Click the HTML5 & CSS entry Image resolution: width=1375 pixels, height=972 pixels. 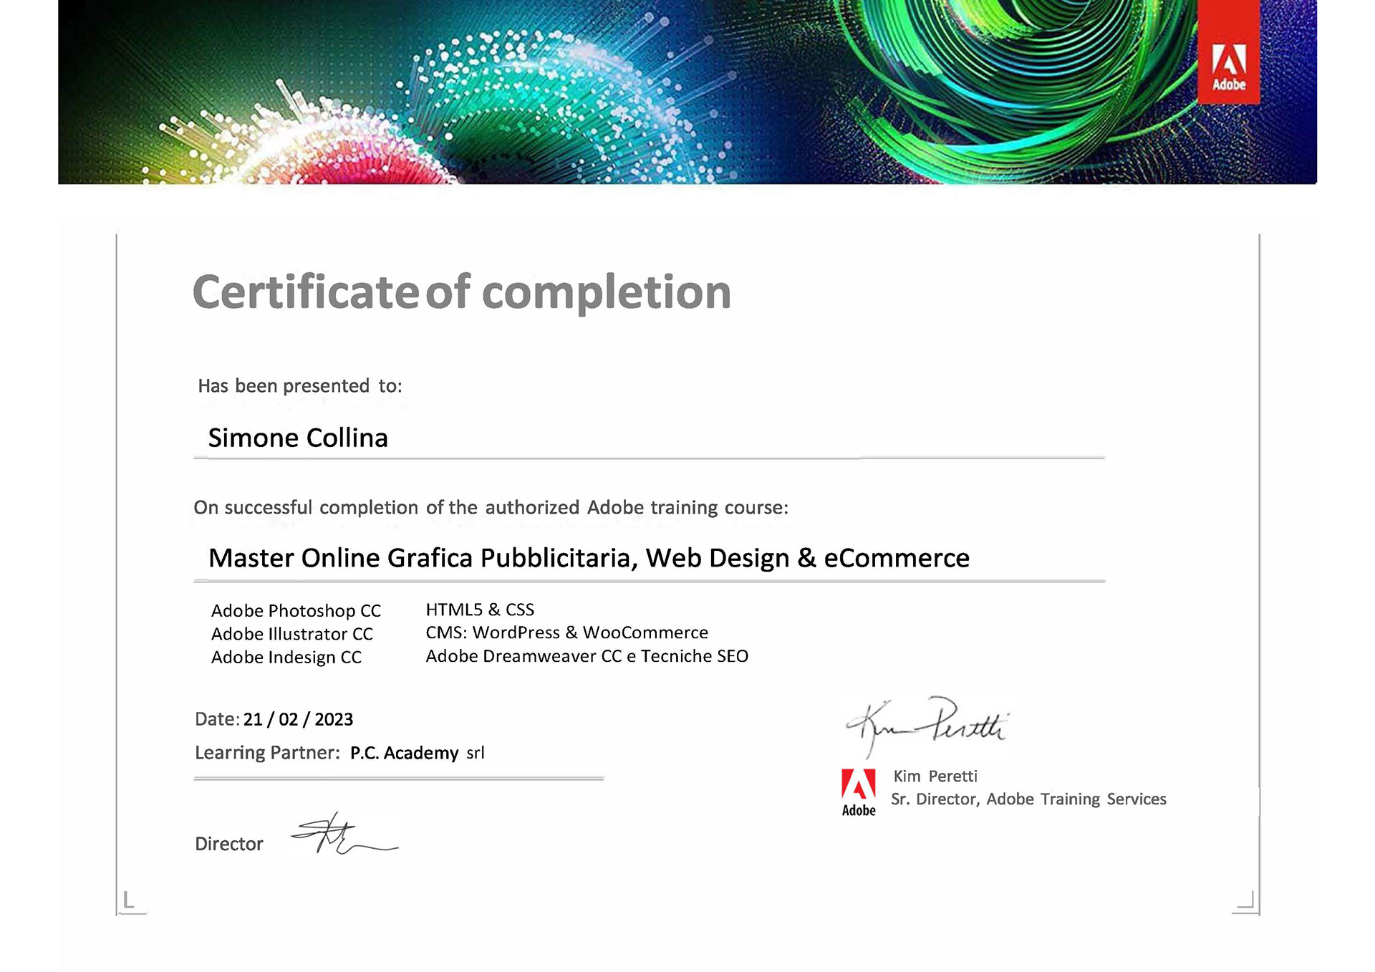[x=480, y=610]
